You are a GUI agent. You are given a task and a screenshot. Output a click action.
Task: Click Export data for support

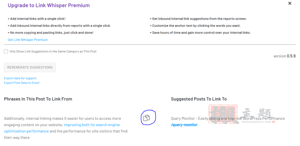click(x=20, y=78)
